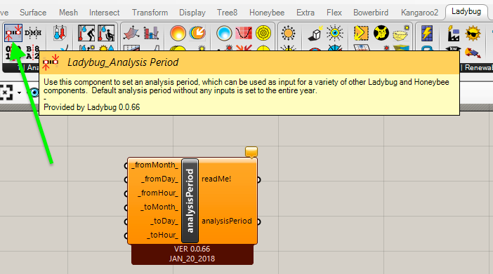This screenshot has width=493, height=274.
Task: Switch to the Transform tab
Action: click(150, 13)
